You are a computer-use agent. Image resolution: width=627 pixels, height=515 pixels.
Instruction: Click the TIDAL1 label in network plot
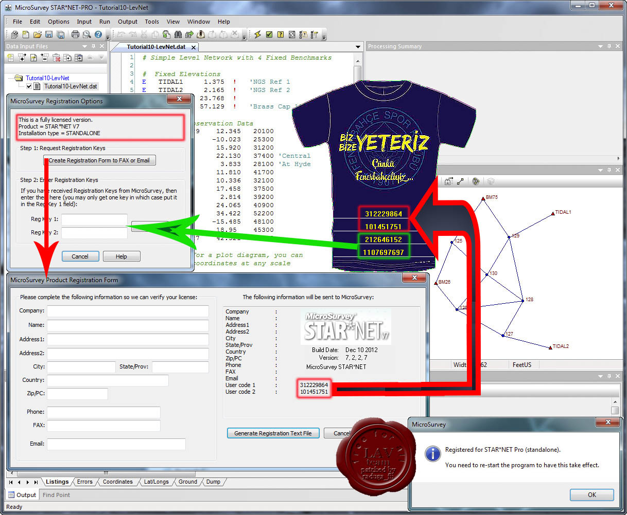[563, 212]
